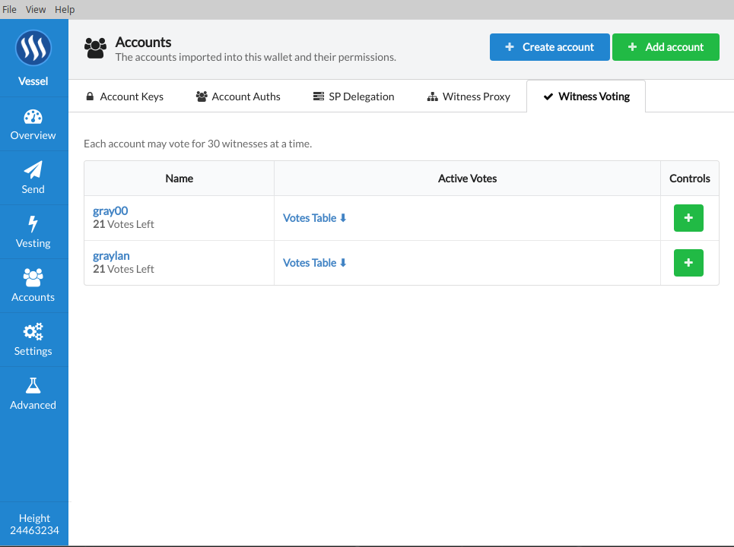
Task: Switch to SP Delegation tab
Action: click(354, 96)
